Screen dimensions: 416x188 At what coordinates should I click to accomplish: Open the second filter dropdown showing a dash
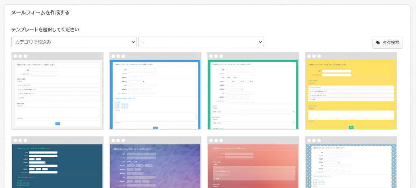pos(201,42)
